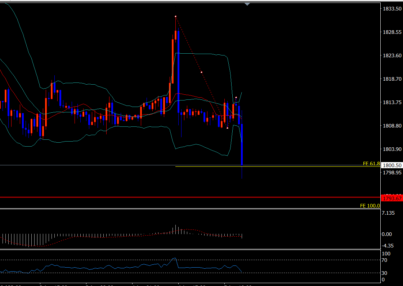The image size is (403, 286).
Task: Select the Fibonacci expansion top anchor point
Action: 175,17
